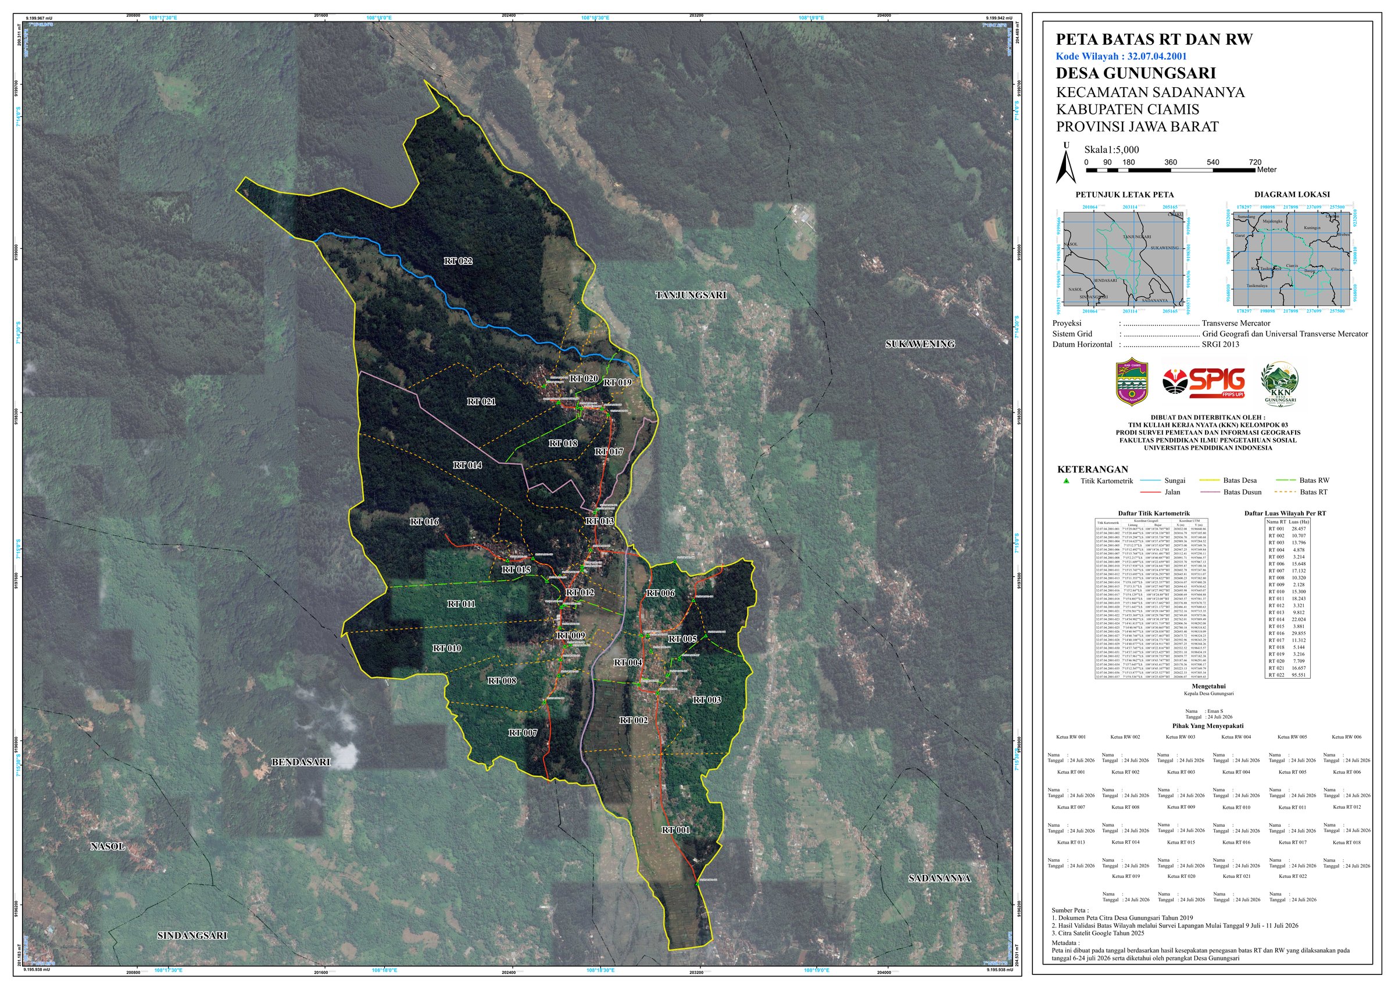Click the north arrow symbol
Image resolution: width=1395 pixels, height=986 pixels.
1065,167
